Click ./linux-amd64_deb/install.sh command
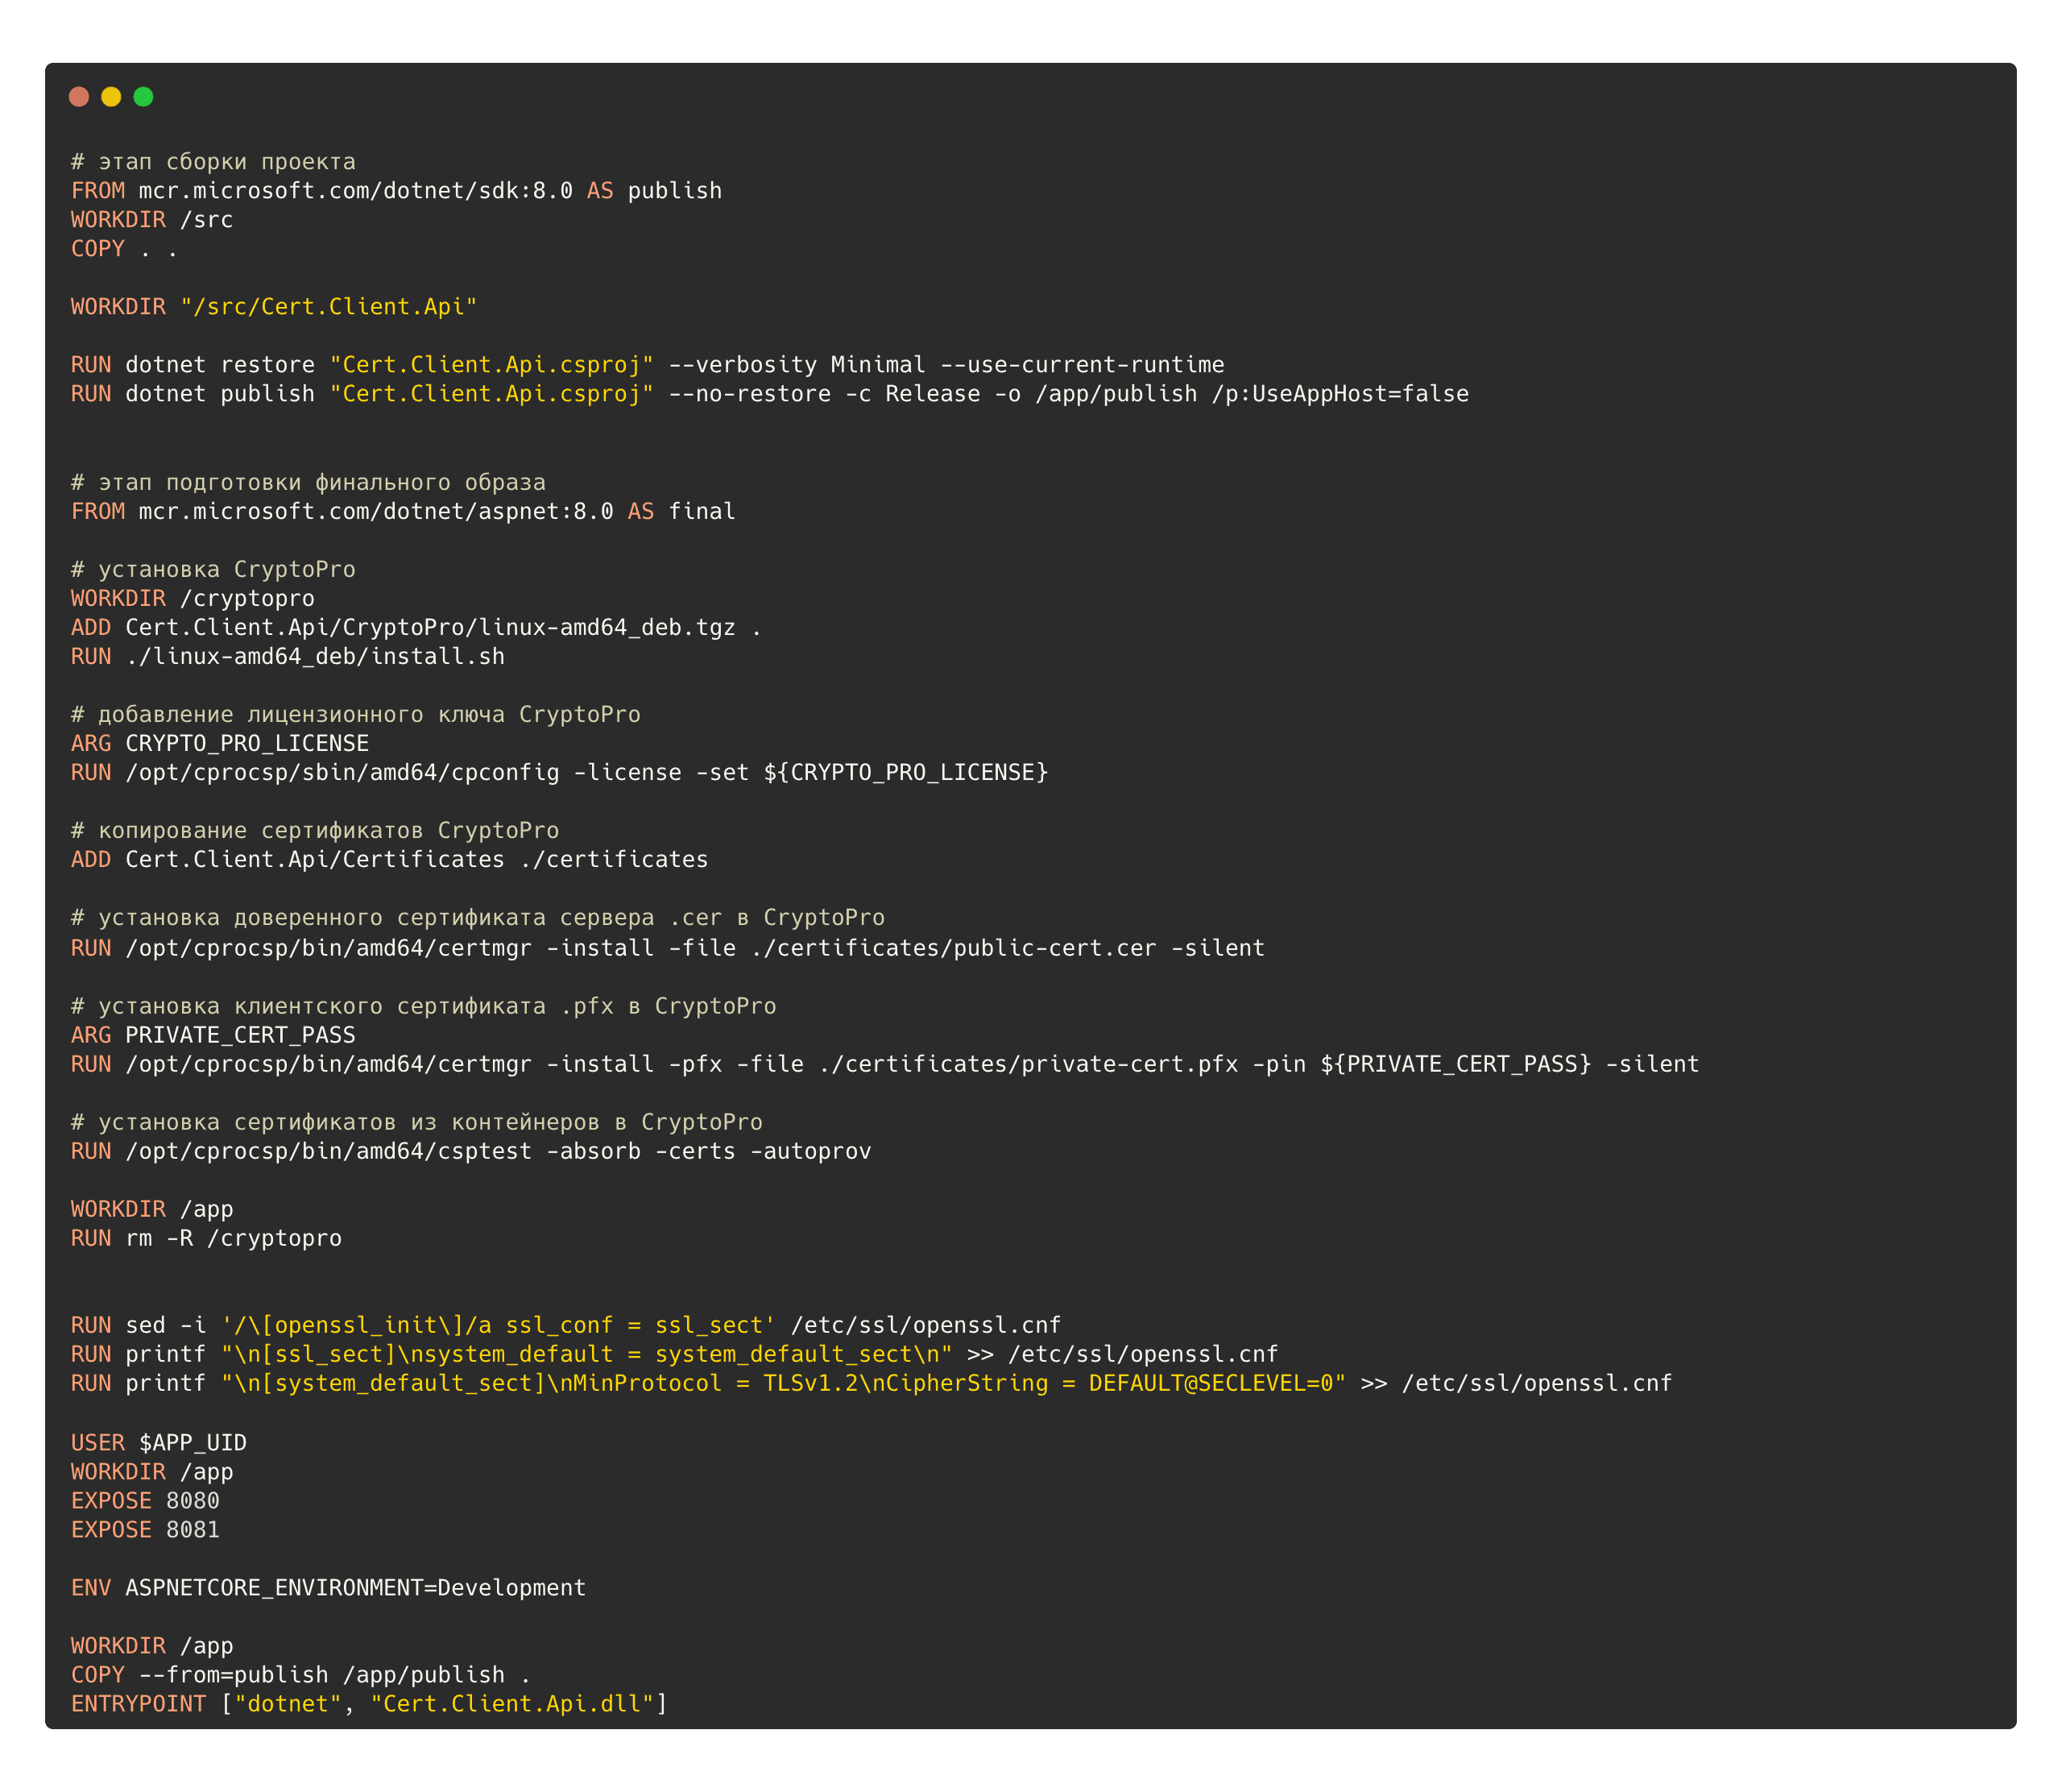The image size is (2062, 1792). [314, 656]
